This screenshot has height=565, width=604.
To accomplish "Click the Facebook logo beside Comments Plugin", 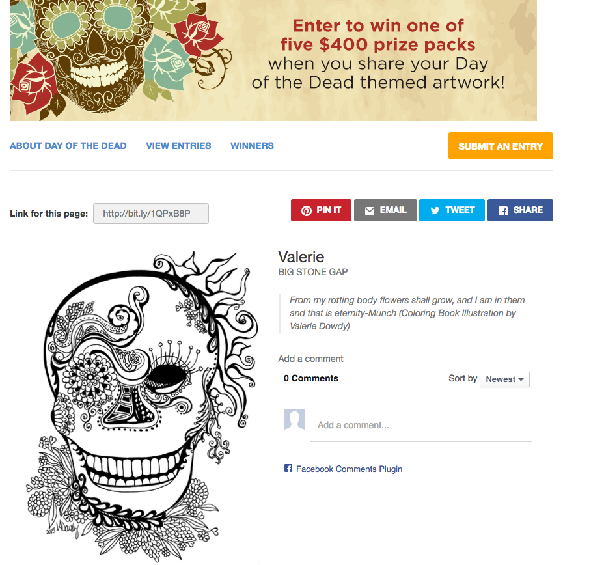I will tap(288, 468).
